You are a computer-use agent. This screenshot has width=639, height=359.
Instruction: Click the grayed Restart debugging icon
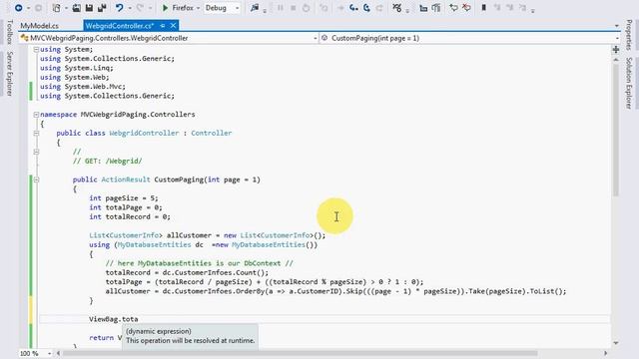[306, 8]
